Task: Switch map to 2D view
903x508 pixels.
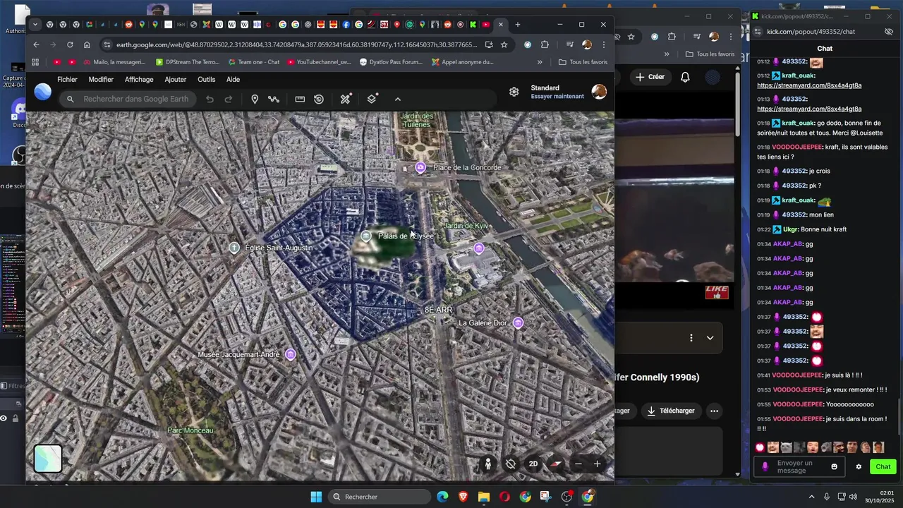Action: pos(533,464)
